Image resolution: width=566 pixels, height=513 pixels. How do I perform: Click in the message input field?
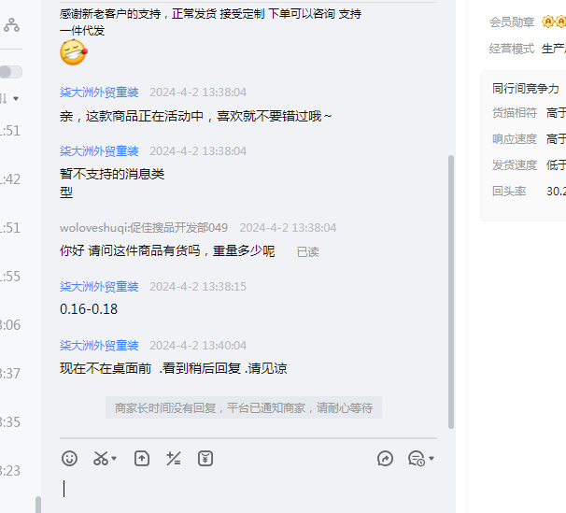click(x=248, y=489)
